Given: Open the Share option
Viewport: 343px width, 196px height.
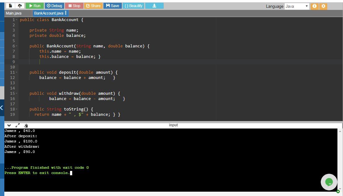Looking at the screenshot, I should click(93, 6).
